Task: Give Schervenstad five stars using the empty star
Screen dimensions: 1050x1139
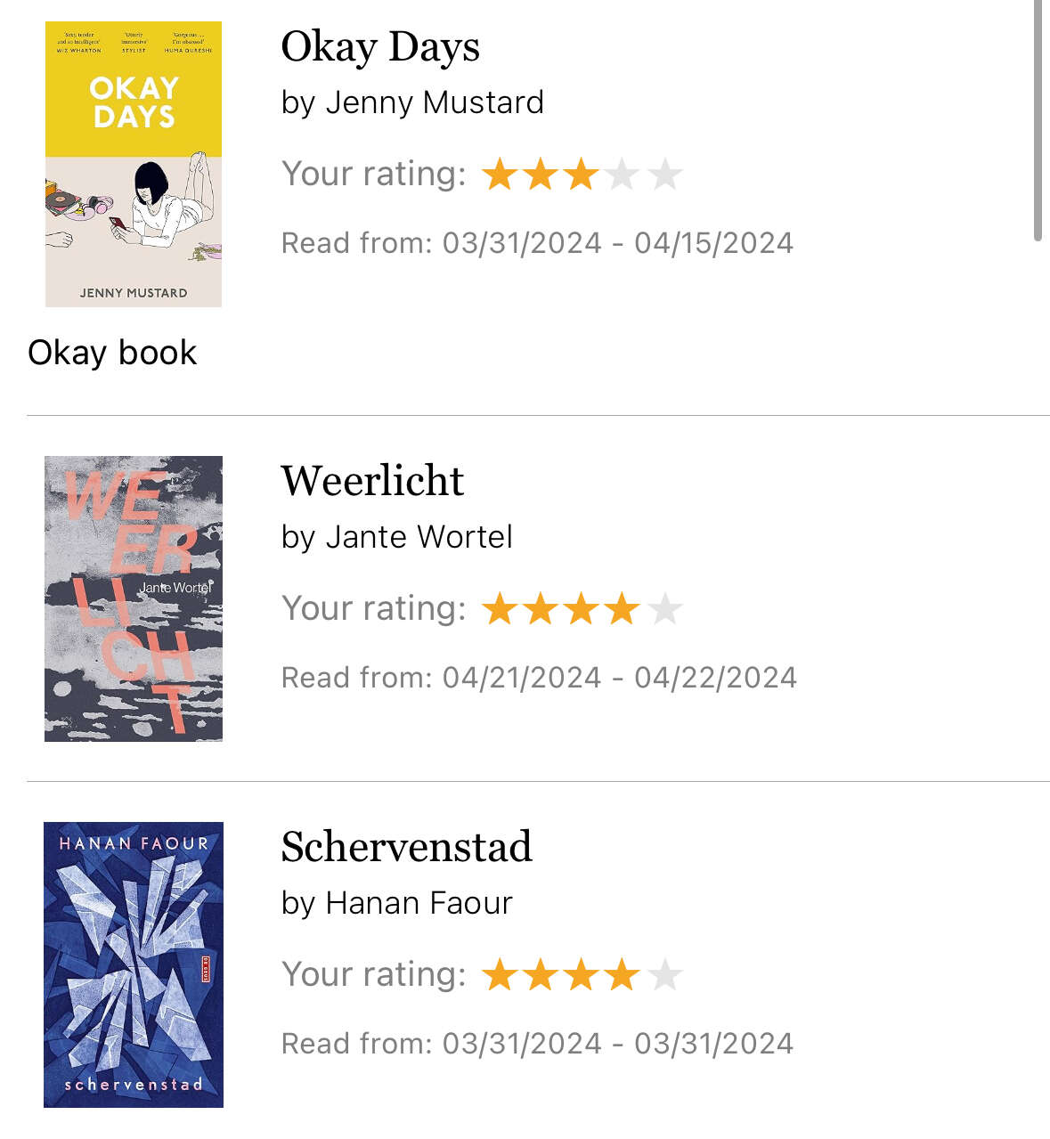Action: point(664,975)
